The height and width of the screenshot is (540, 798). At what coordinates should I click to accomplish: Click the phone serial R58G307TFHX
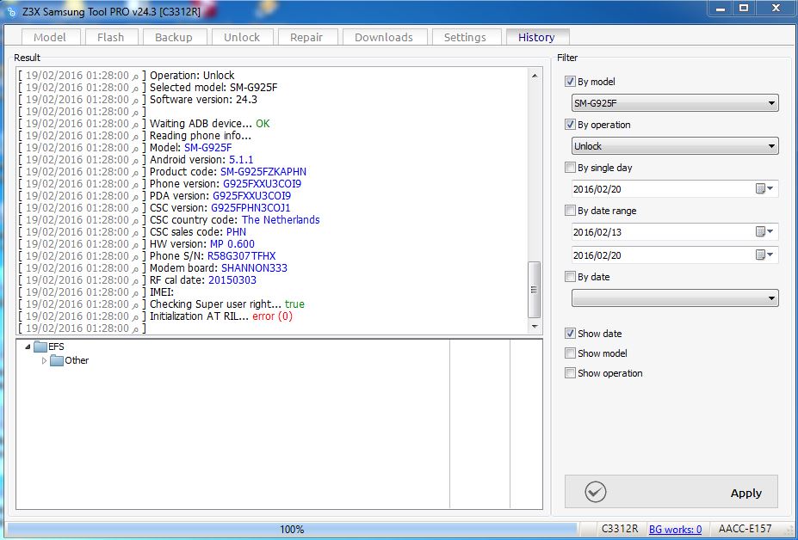[x=242, y=256]
